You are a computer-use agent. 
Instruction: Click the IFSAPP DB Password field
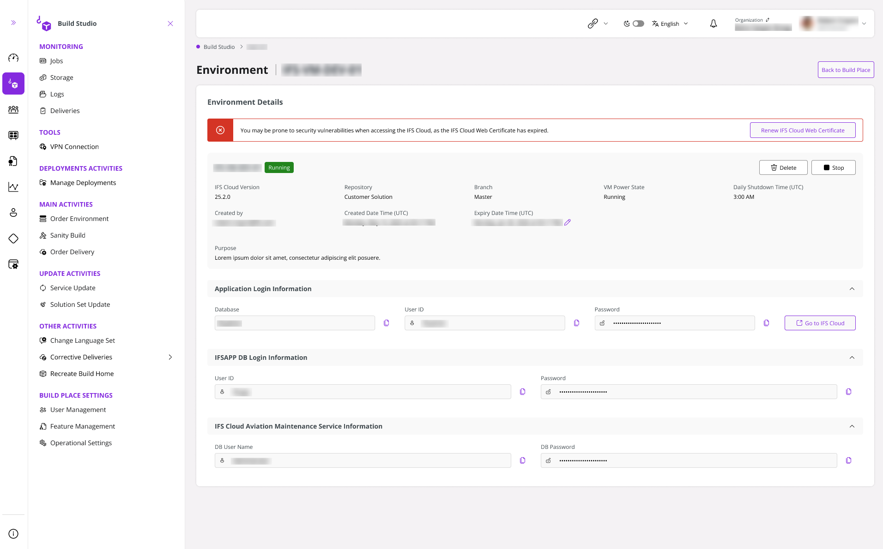coord(689,392)
